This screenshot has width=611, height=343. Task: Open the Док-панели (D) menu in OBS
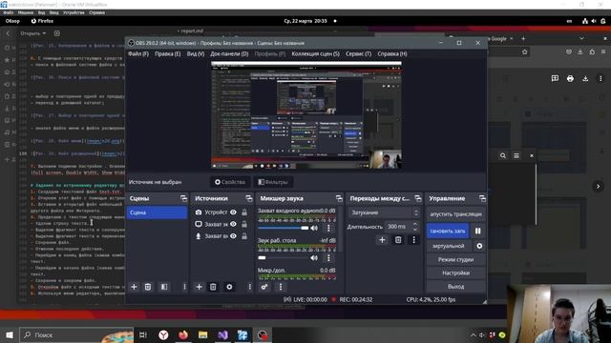click(229, 53)
